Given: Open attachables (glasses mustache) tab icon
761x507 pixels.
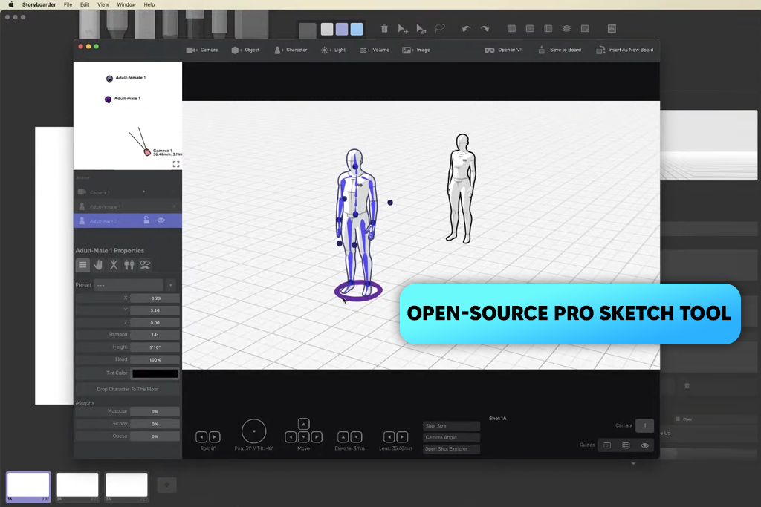Looking at the screenshot, I should tap(145, 265).
